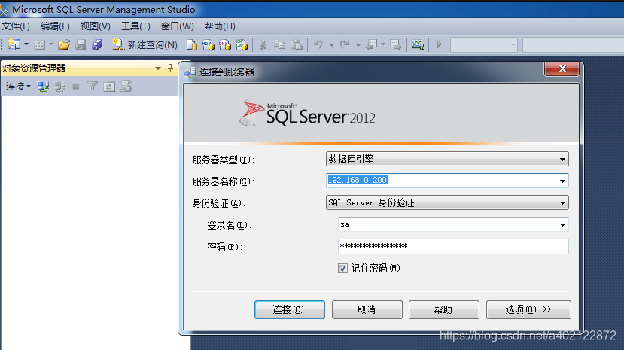The image size is (624, 350).
Task: Click the Copy icon in toolbar
Action: 280,44
